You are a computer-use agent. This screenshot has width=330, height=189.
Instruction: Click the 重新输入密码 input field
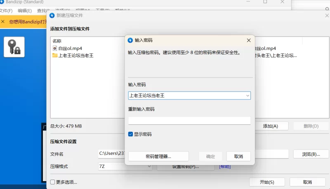[189, 120]
